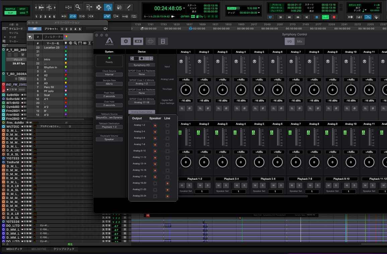Click the Tab to Transients icon
The image size is (387, 254).
tap(64, 16)
